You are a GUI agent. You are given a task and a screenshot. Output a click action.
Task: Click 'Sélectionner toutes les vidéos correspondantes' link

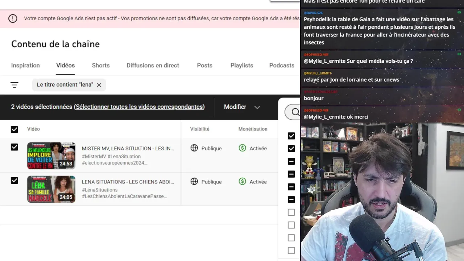pyautogui.click(x=140, y=107)
